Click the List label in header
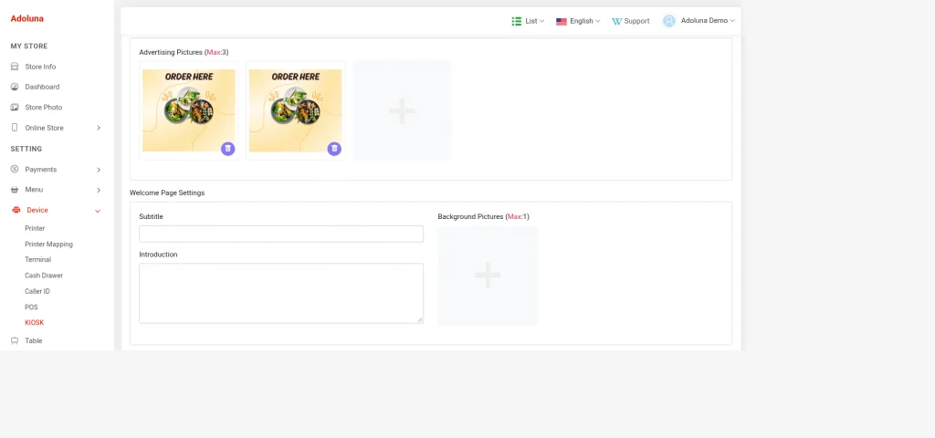Image resolution: width=935 pixels, height=438 pixels. click(531, 22)
